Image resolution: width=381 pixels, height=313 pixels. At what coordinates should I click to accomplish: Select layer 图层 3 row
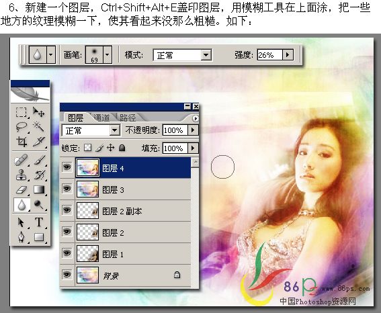pyautogui.click(x=125, y=189)
